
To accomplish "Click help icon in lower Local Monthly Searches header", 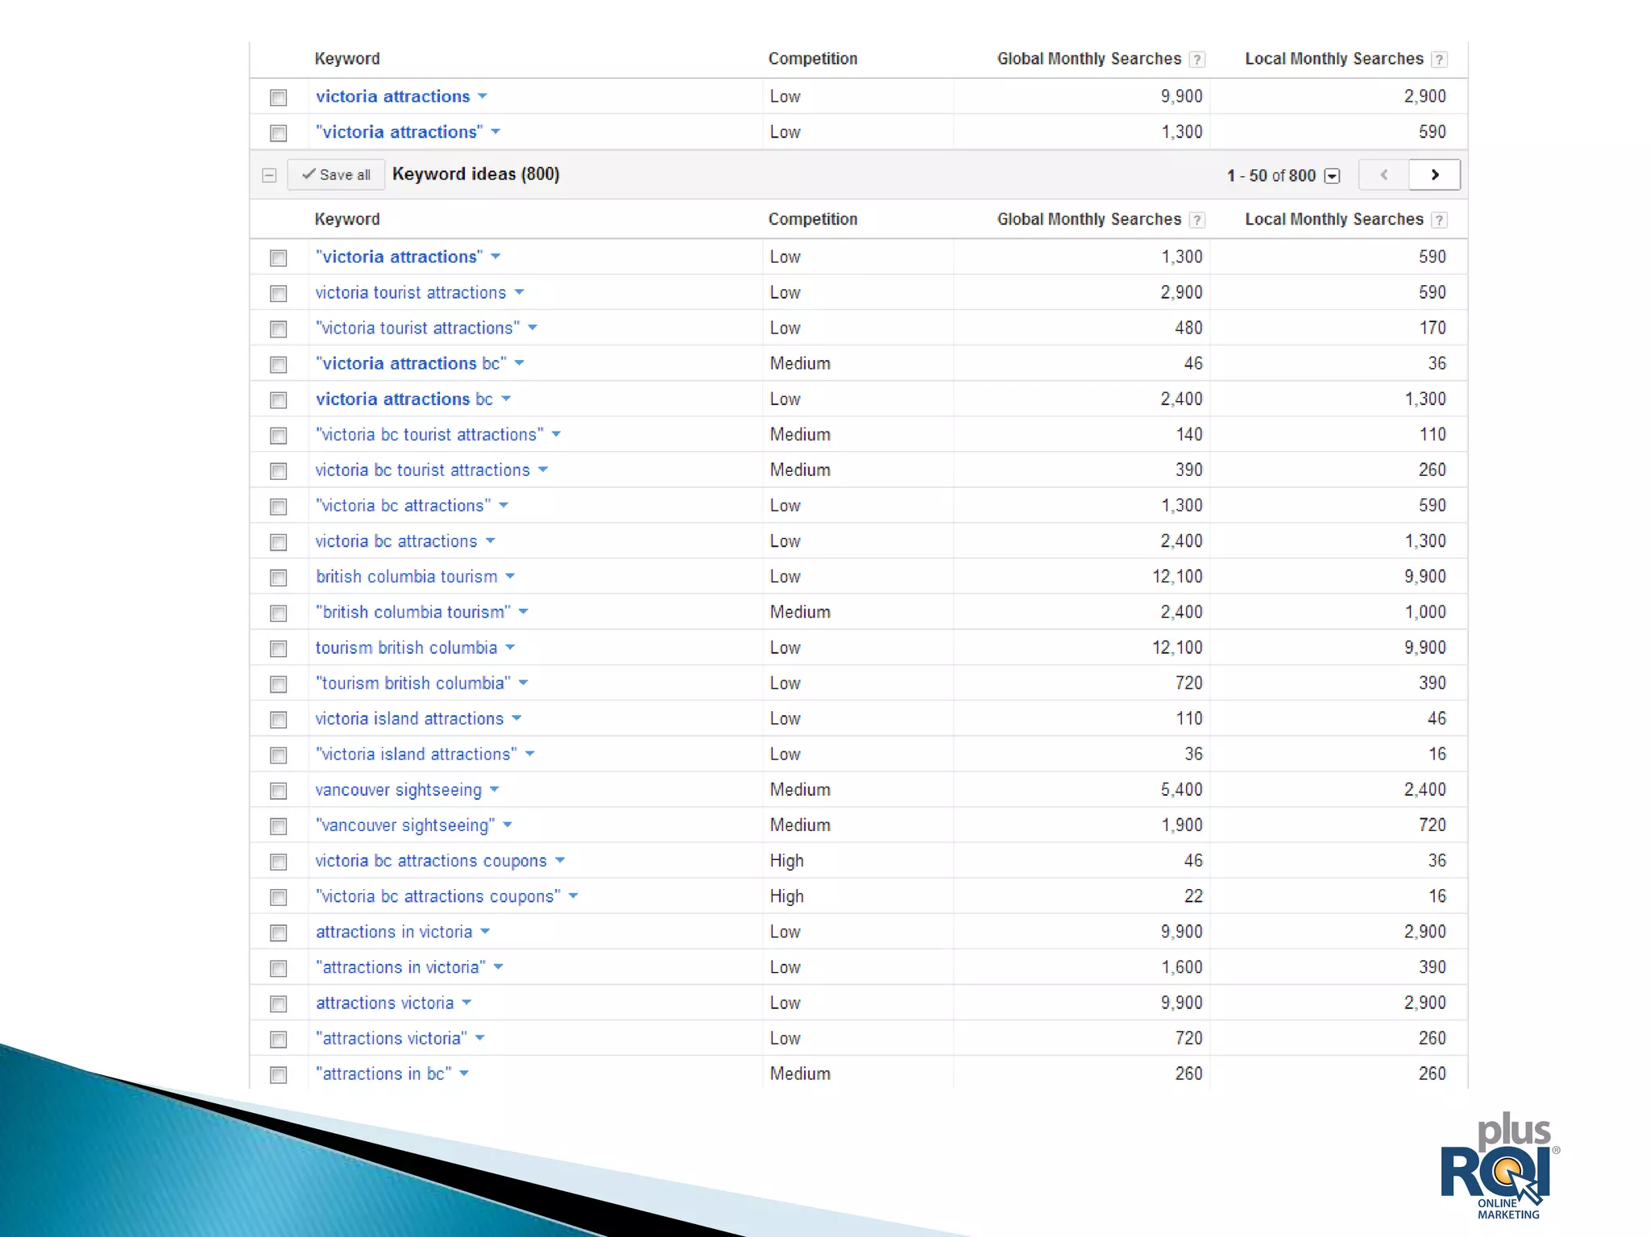I will 1439,220.
